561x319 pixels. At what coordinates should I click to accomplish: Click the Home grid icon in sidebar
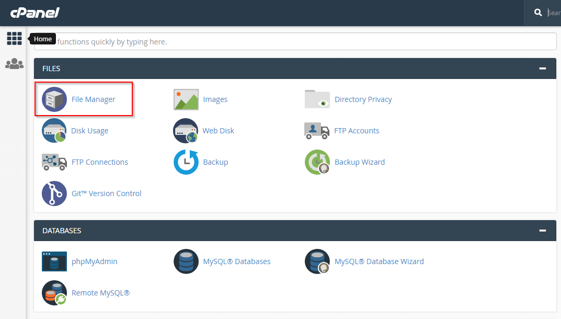click(14, 38)
